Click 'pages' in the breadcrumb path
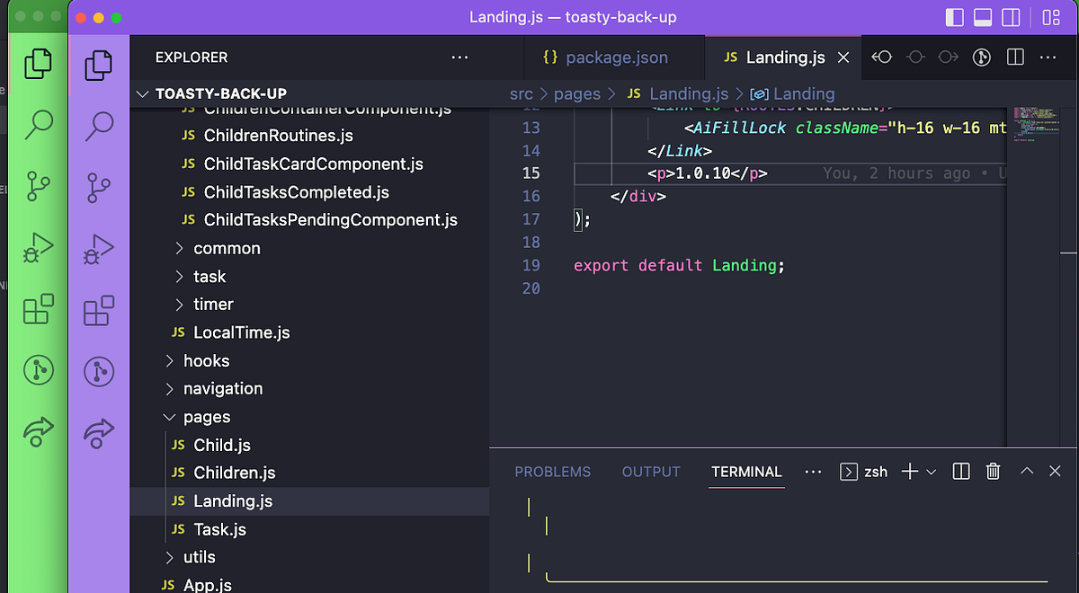 pos(577,93)
